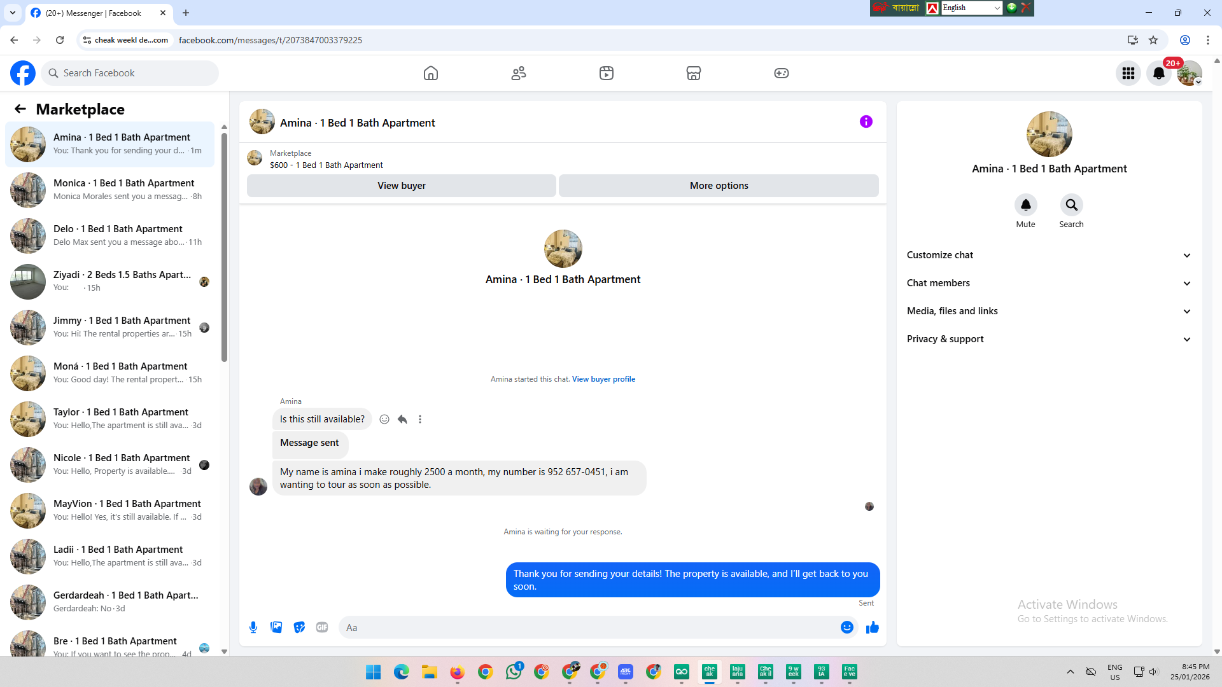This screenshot has height=687, width=1222.
Task: Expand Customize chat section
Action: point(1049,255)
